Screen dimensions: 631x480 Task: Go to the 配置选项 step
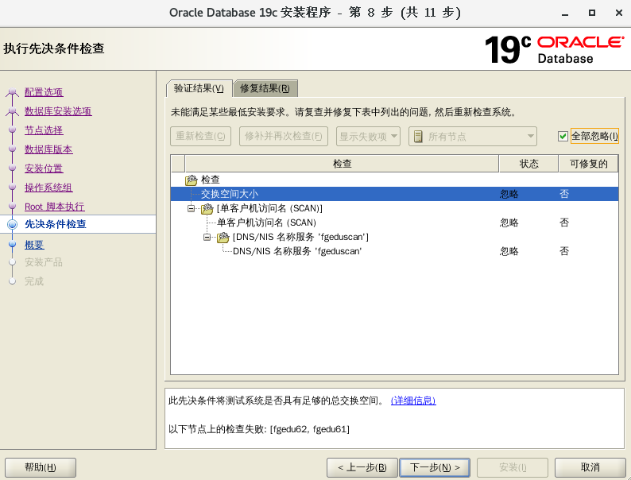(x=44, y=92)
